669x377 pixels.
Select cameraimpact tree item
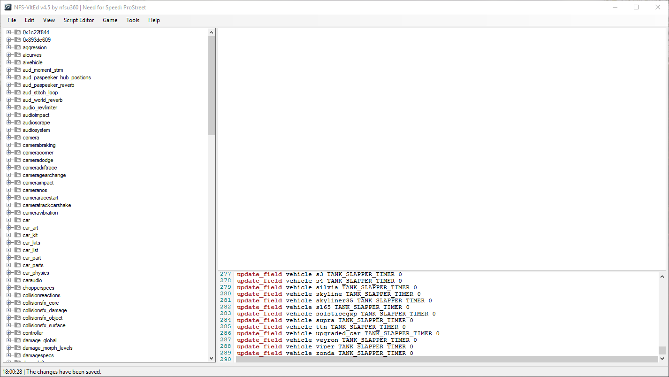[38, 183]
